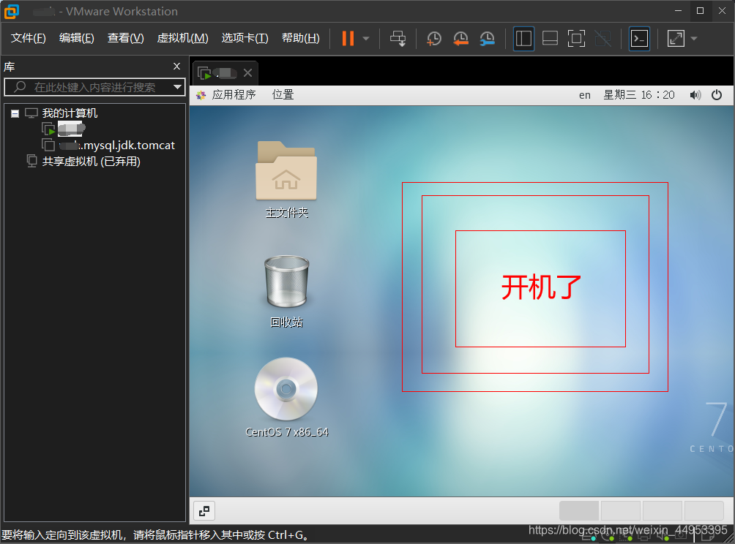Image resolution: width=735 pixels, height=544 pixels.
Task: Take a snapshot of this virtual machine
Action: pos(433,38)
